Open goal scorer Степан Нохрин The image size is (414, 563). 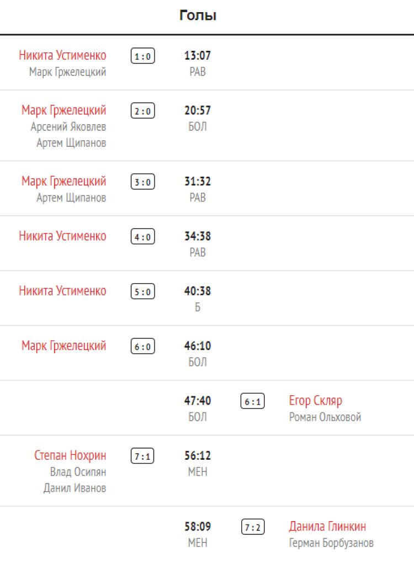pos(70,455)
